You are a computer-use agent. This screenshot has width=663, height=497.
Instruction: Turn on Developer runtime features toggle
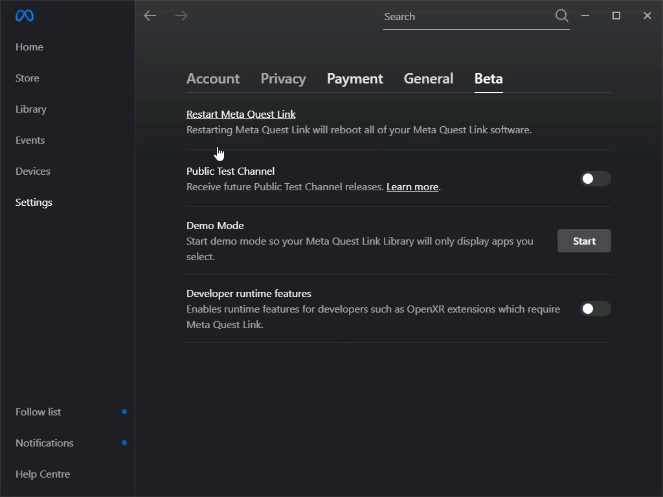click(x=595, y=309)
